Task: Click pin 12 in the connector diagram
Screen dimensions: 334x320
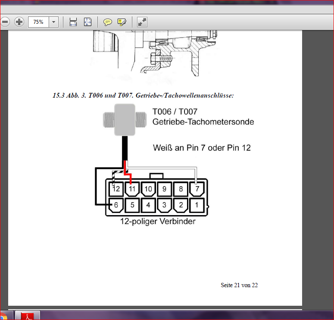Action: [116, 189]
